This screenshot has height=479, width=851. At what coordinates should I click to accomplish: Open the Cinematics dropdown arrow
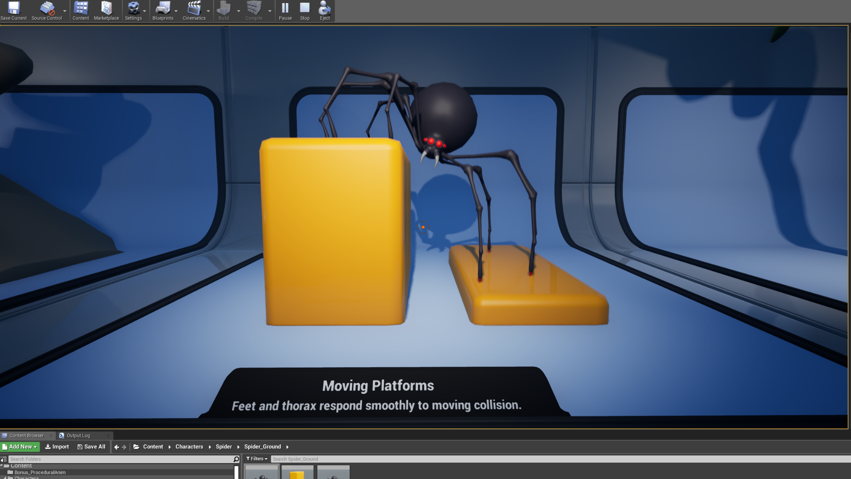coord(208,11)
